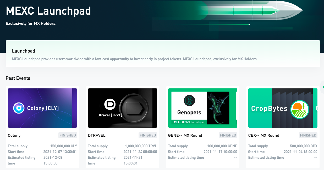Click the Dtravel D logo icon

coord(110,104)
